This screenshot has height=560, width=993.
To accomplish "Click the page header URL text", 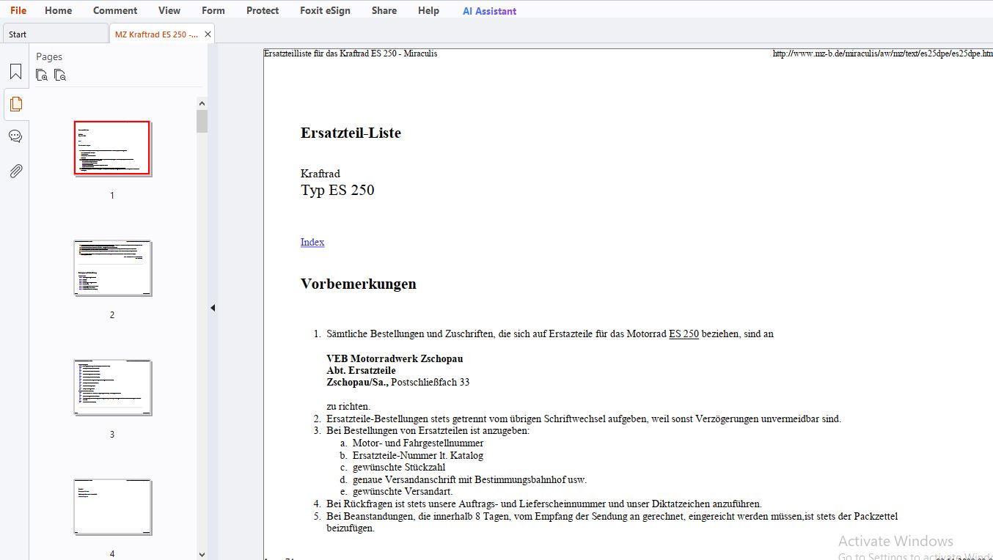I will (x=883, y=54).
